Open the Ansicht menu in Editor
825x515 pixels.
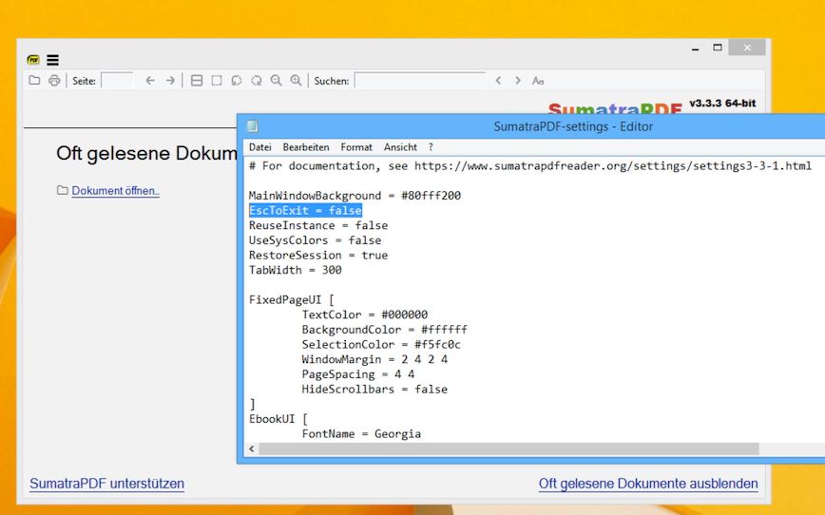(400, 147)
